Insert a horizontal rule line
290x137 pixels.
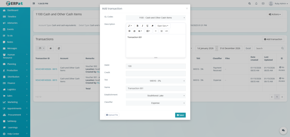(155, 31)
